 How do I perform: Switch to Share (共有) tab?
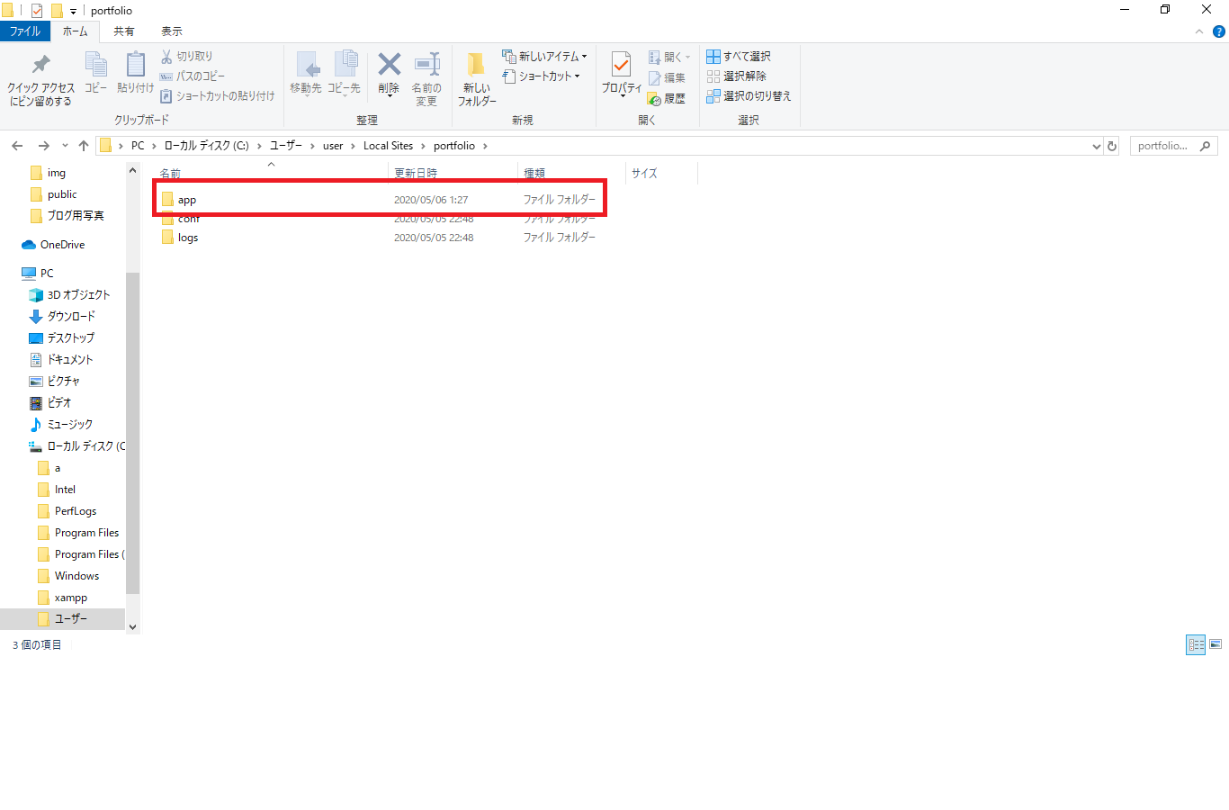click(x=124, y=31)
